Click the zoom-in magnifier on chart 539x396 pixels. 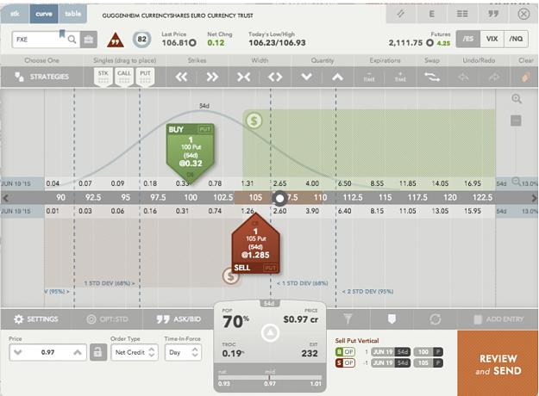coord(517,99)
